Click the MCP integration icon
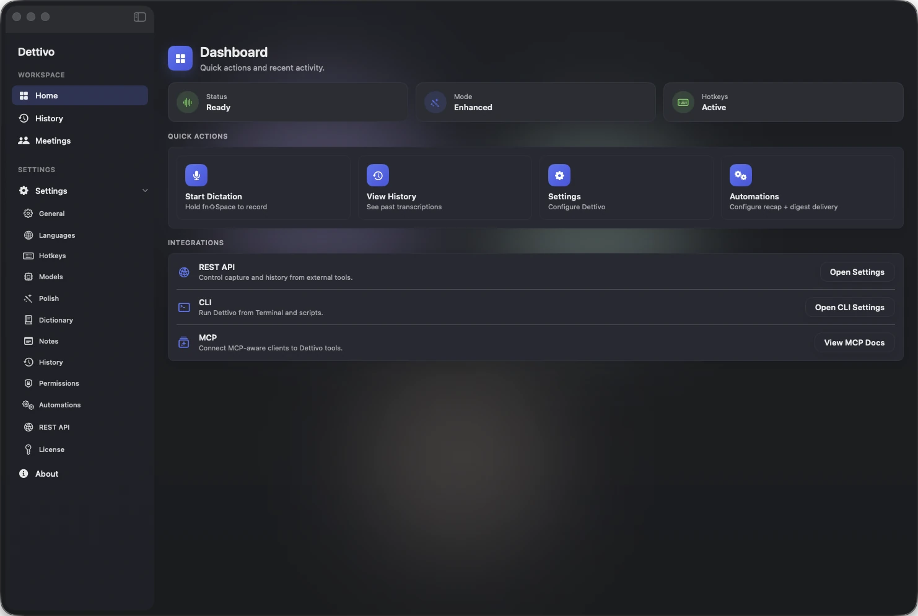 [x=184, y=342]
